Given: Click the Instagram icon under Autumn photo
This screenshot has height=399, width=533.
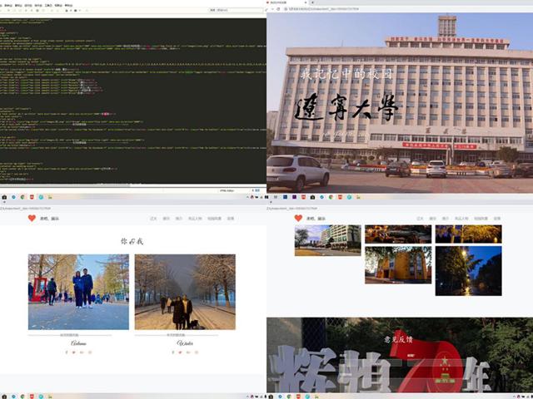Looking at the screenshot, I should (x=90, y=352).
